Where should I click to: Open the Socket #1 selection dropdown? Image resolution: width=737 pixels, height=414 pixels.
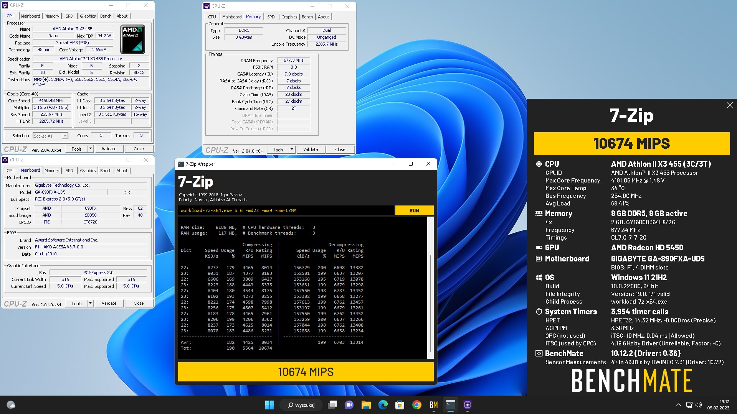click(x=50, y=136)
